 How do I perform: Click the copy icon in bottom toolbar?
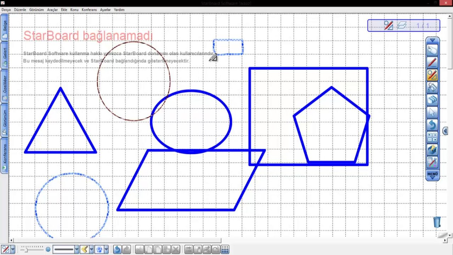(x=148, y=249)
